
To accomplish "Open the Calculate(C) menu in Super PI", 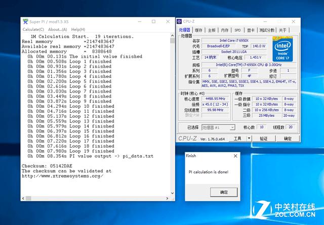I will click(33, 29).
